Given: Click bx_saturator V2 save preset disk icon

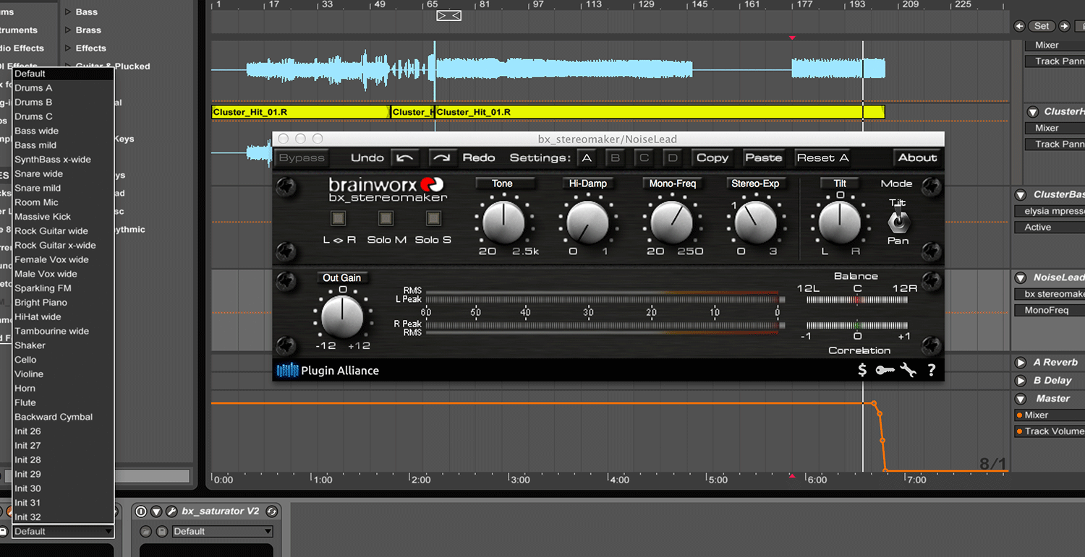Looking at the screenshot, I should tap(163, 532).
